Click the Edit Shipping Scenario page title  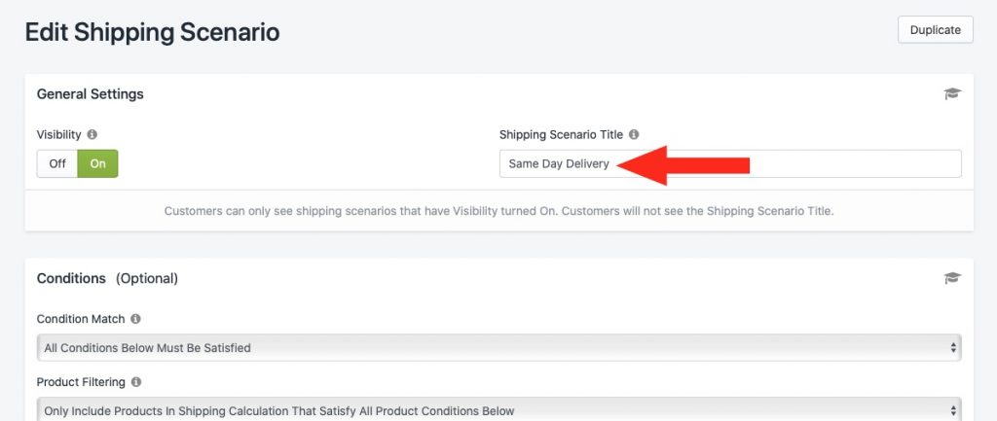[152, 32]
